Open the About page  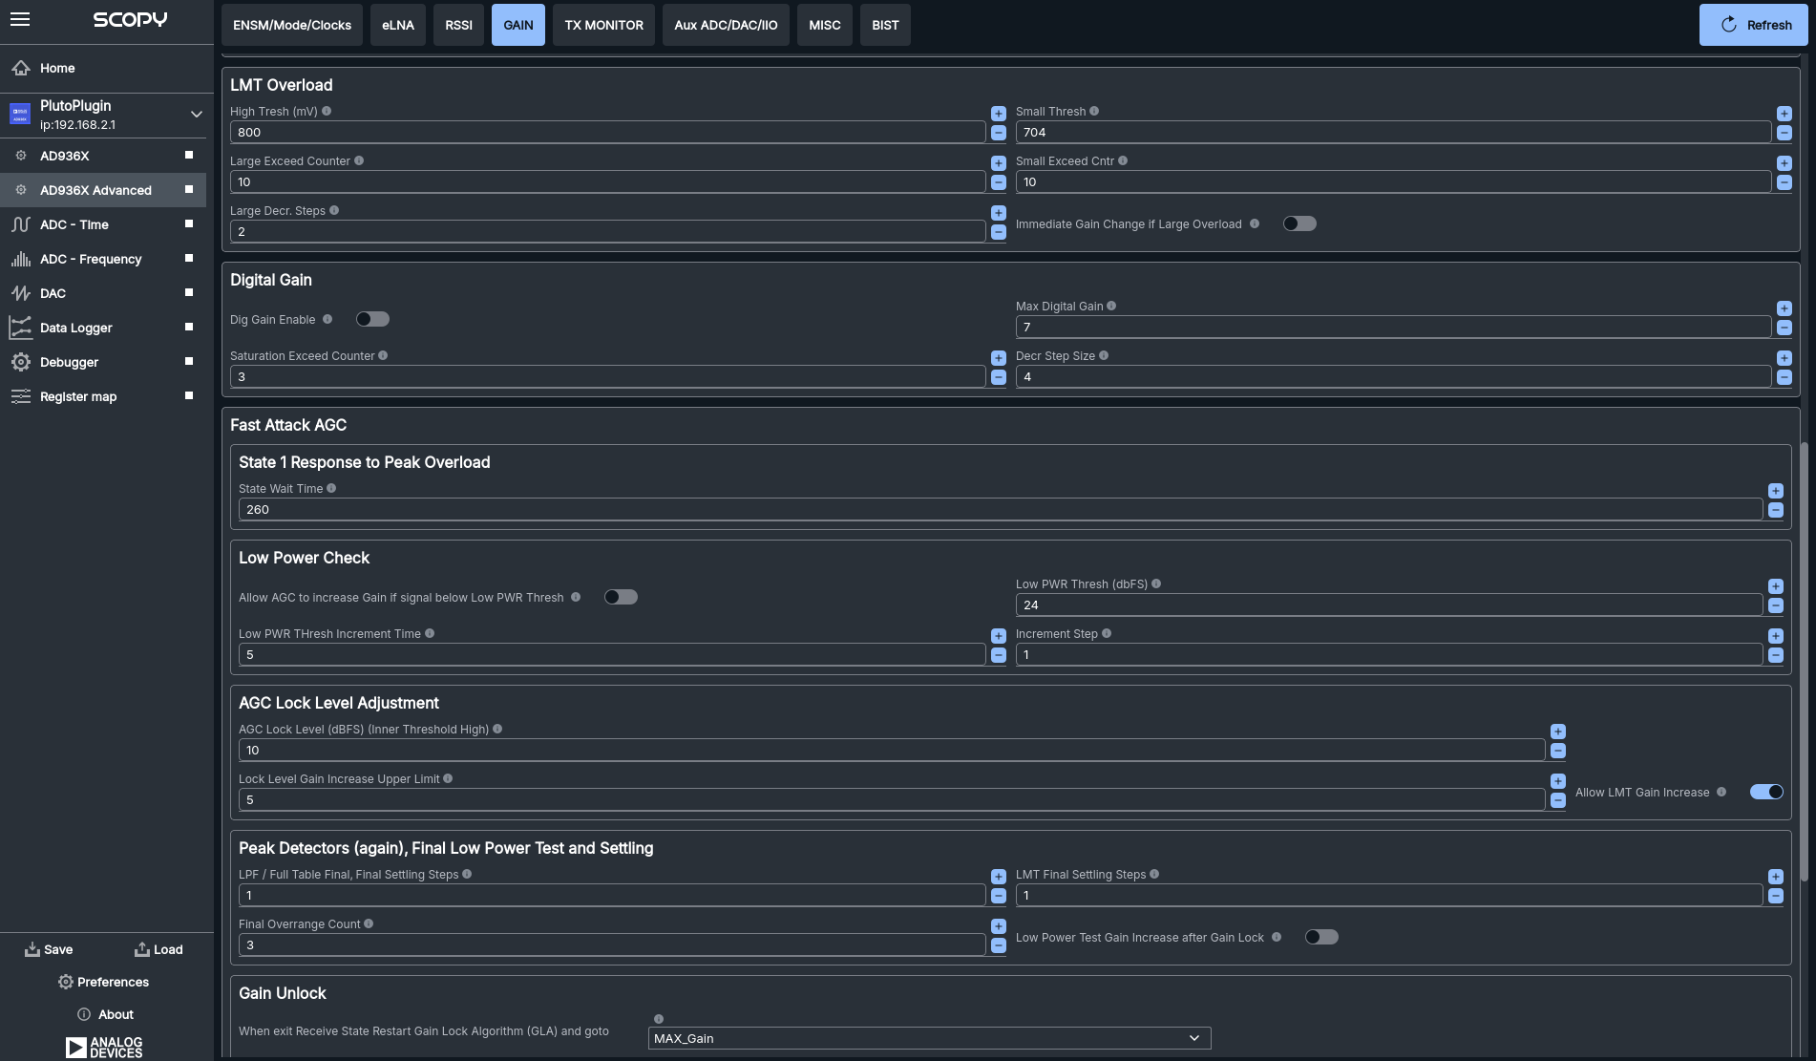tap(105, 1014)
